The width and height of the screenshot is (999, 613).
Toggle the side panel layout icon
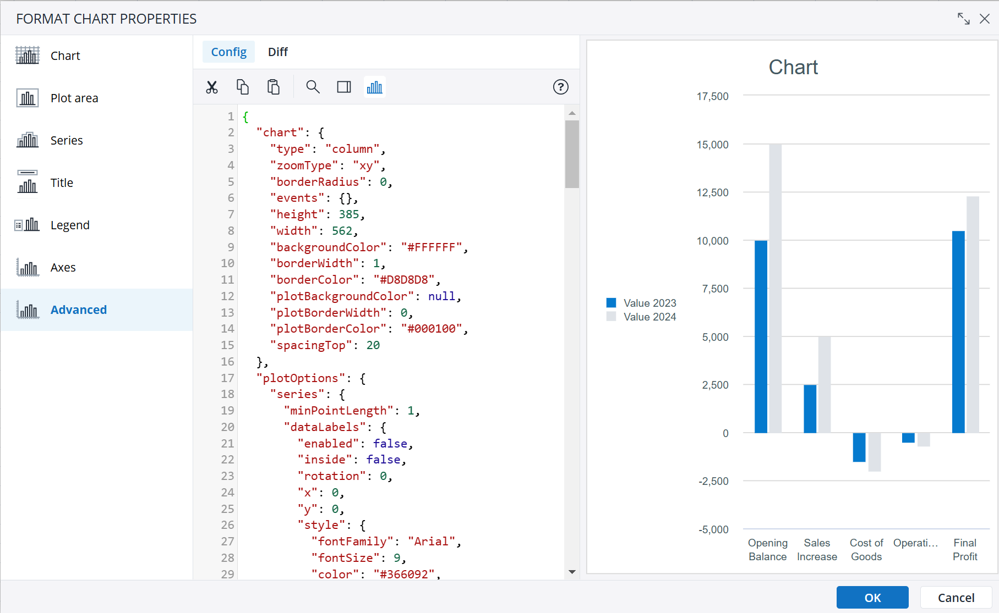click(344, 87)
